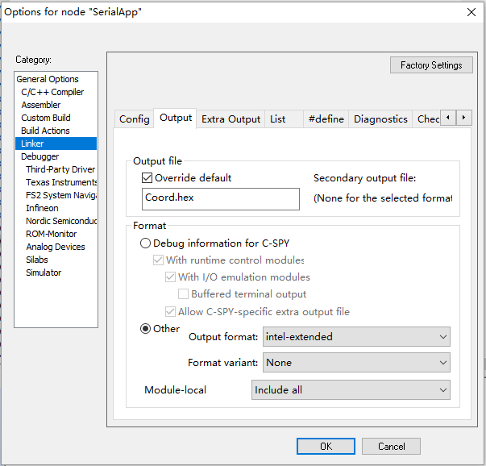The height and width of the screenshot is (466, 486).
Task: Toggle the Override default checkbox
Action: [147, 177]
